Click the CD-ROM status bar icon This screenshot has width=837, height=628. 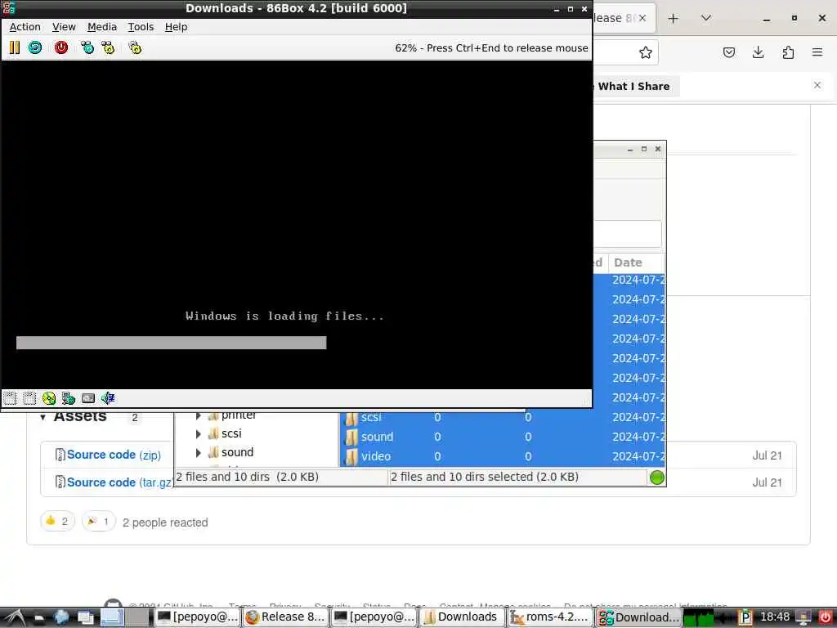[x=49, y=398]
